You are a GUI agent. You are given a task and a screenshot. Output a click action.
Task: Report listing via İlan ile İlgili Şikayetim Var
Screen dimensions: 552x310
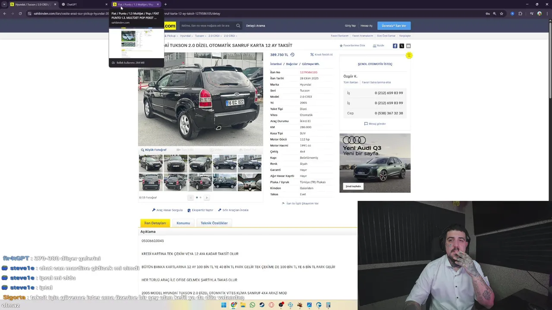pos(300,203)
